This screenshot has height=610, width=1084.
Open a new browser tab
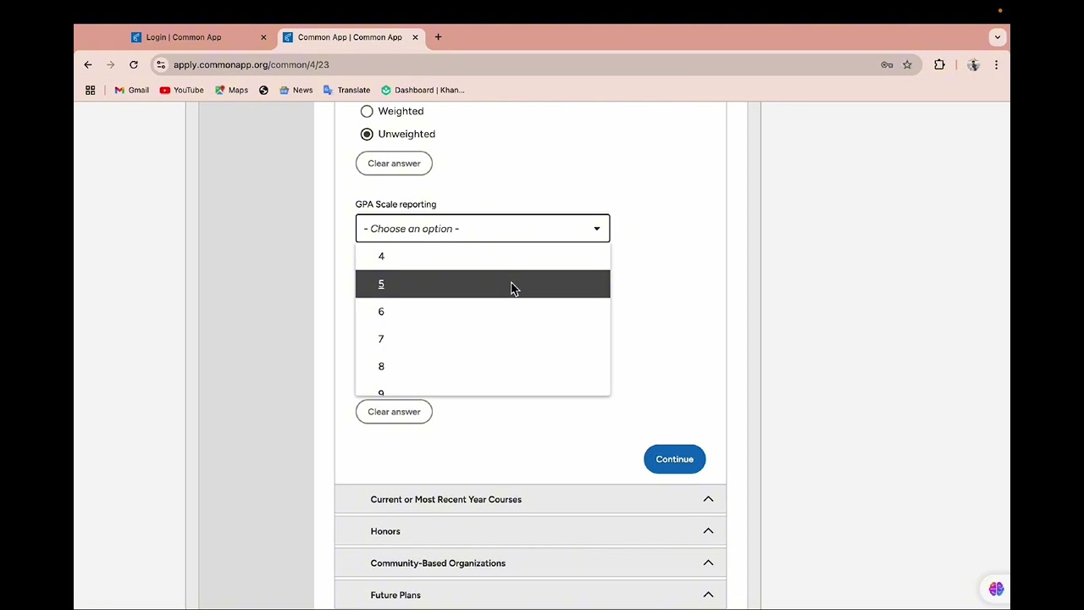coord(438,37)
